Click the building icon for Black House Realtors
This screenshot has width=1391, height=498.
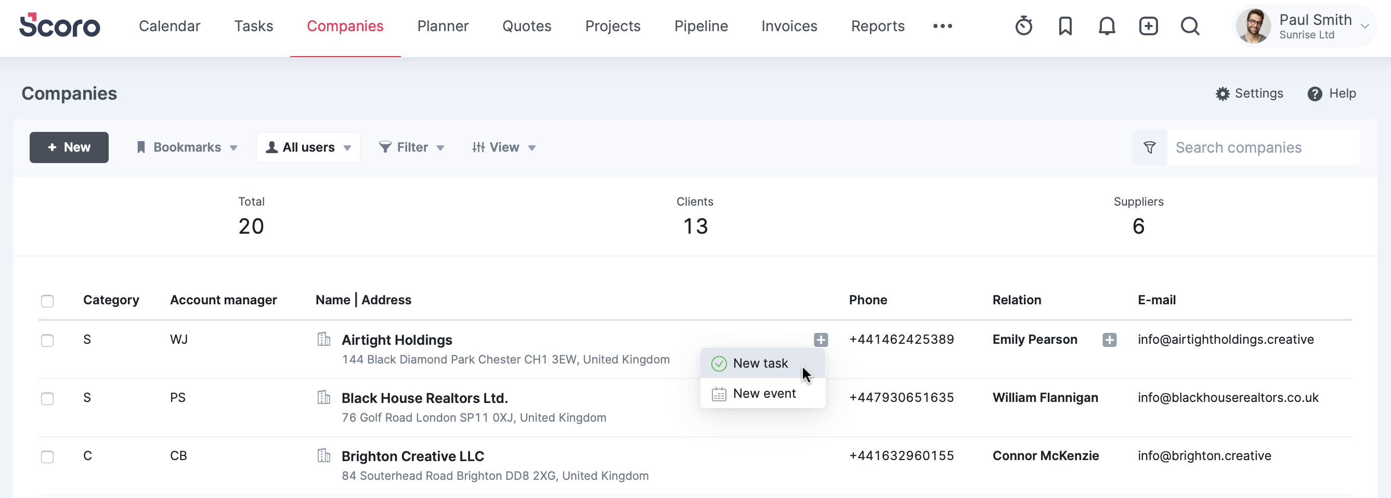coord(324,397)
